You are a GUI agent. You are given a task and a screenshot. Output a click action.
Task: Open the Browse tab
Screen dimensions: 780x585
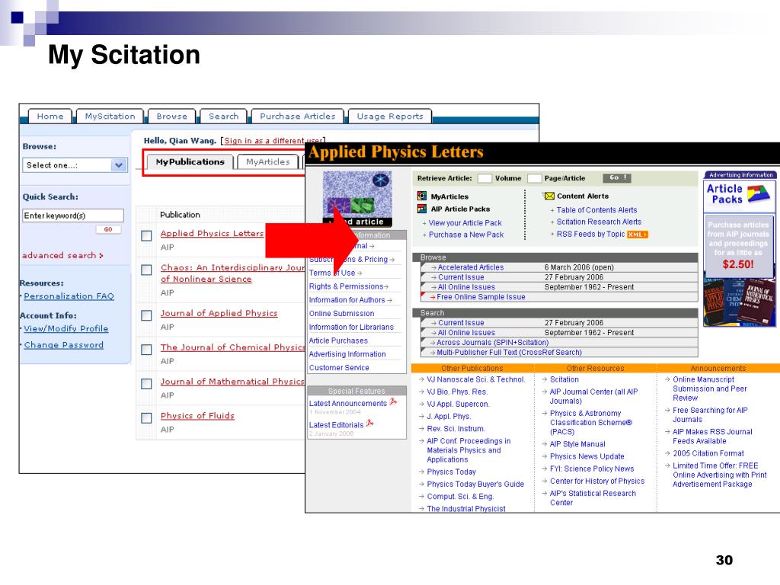point(171,116)
